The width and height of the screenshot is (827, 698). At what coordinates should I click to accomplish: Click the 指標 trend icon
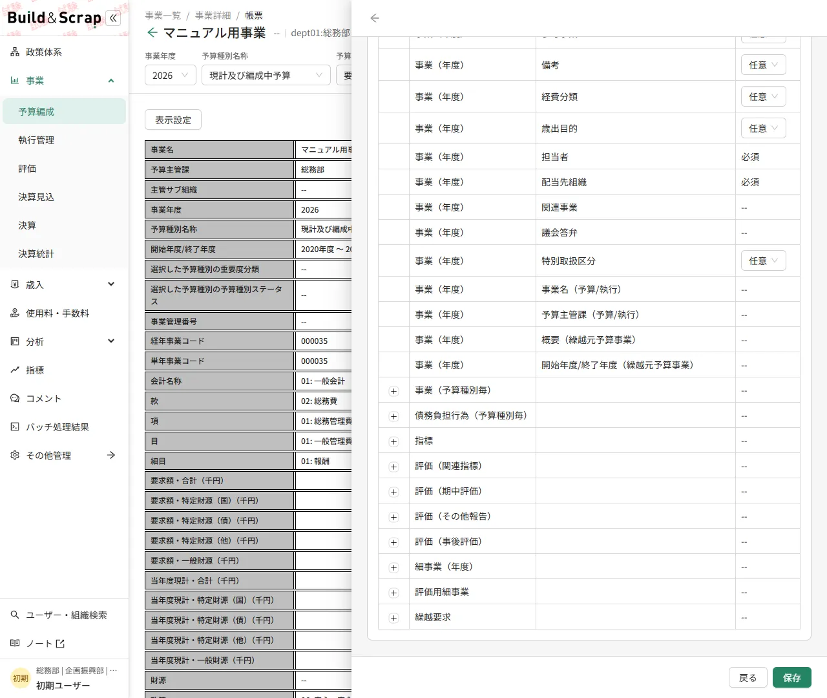pyautogui.click(x=15, y=370)
